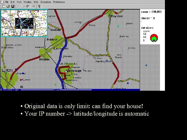
Task: Click the blue dot on road near Luton
Action: point(16,69)
